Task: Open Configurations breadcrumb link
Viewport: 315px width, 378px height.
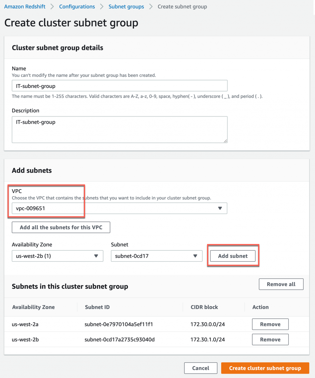Action: coord(77,6)
